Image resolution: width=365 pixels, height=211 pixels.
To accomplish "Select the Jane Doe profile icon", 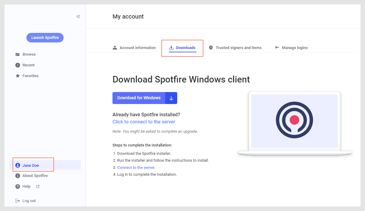I will click(x=18, y=165).
